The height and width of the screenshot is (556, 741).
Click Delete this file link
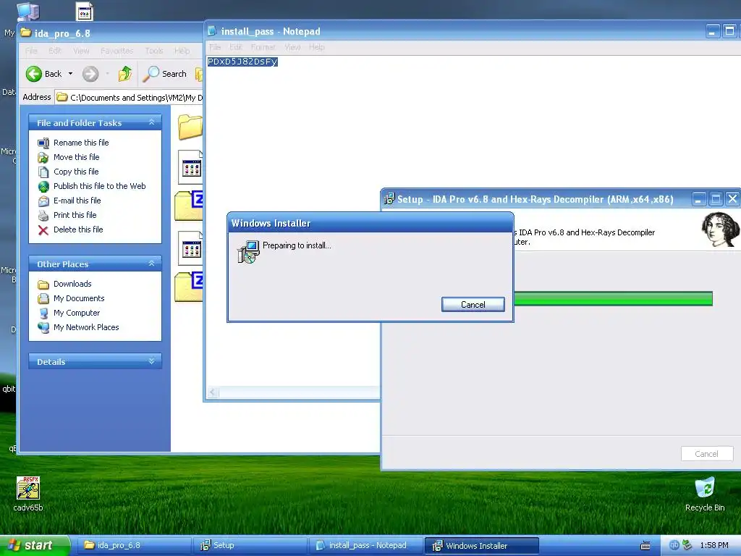coord(78,229)
